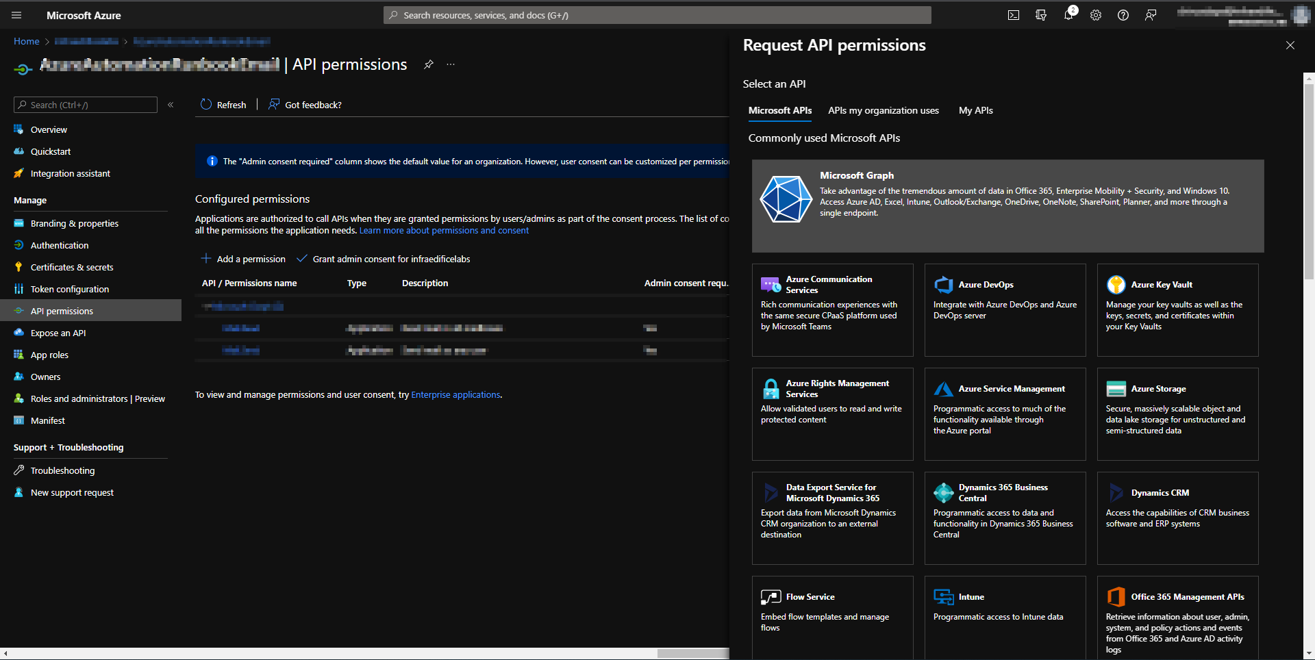This screenshot has width=1315, height=660.
Task: Select API permissions in the sidebar
Action: [x=90, y=311]
